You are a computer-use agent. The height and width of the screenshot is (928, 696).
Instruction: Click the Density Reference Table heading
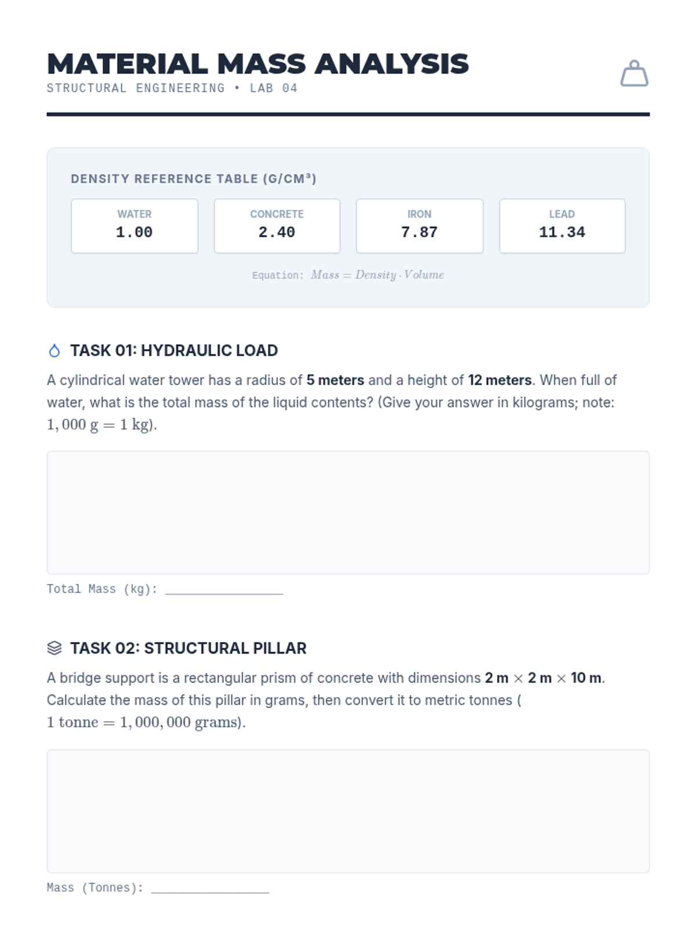194,179
